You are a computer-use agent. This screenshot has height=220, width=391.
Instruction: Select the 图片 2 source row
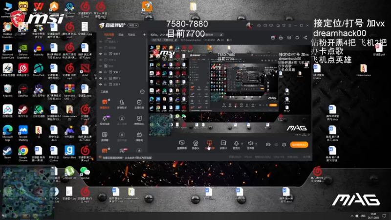122,78
